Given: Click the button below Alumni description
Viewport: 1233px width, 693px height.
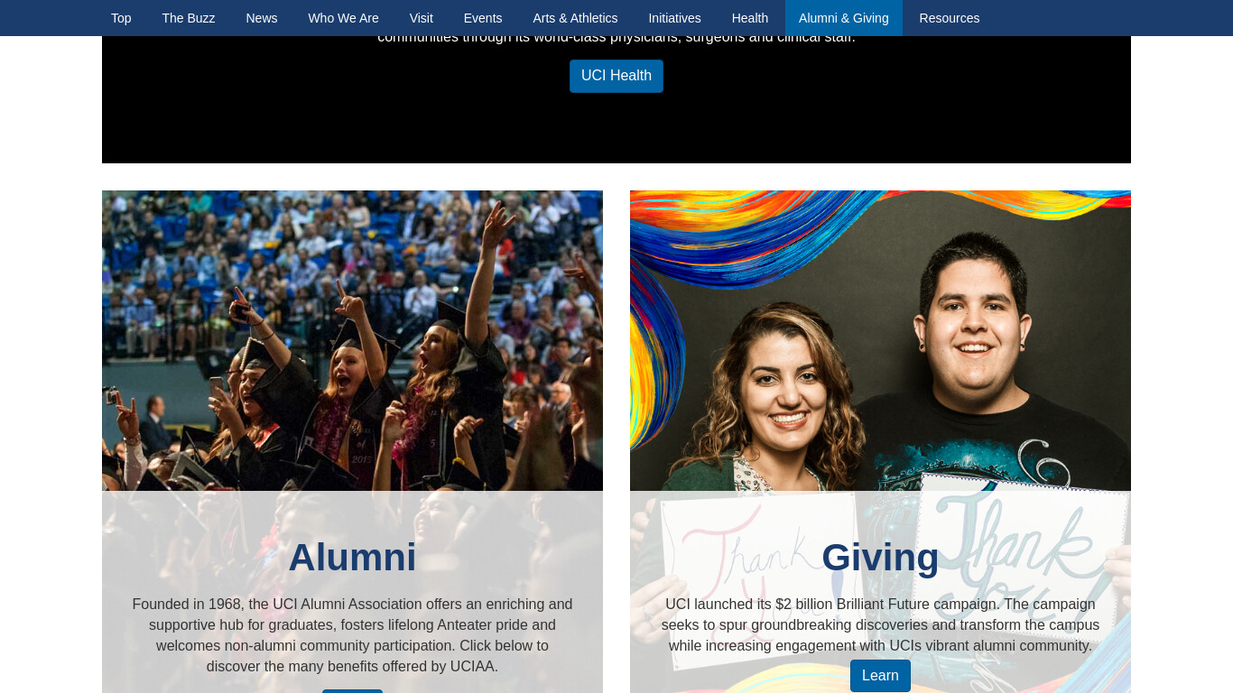Looking at the screenshot, I should (352, 691).
